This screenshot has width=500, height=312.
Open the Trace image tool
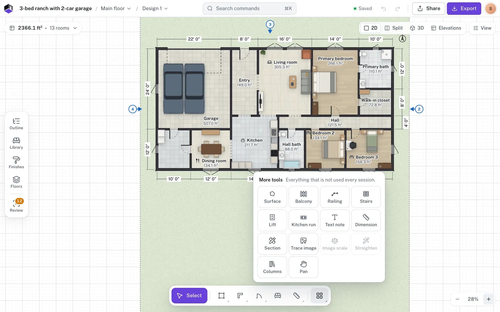click(303, 244)
